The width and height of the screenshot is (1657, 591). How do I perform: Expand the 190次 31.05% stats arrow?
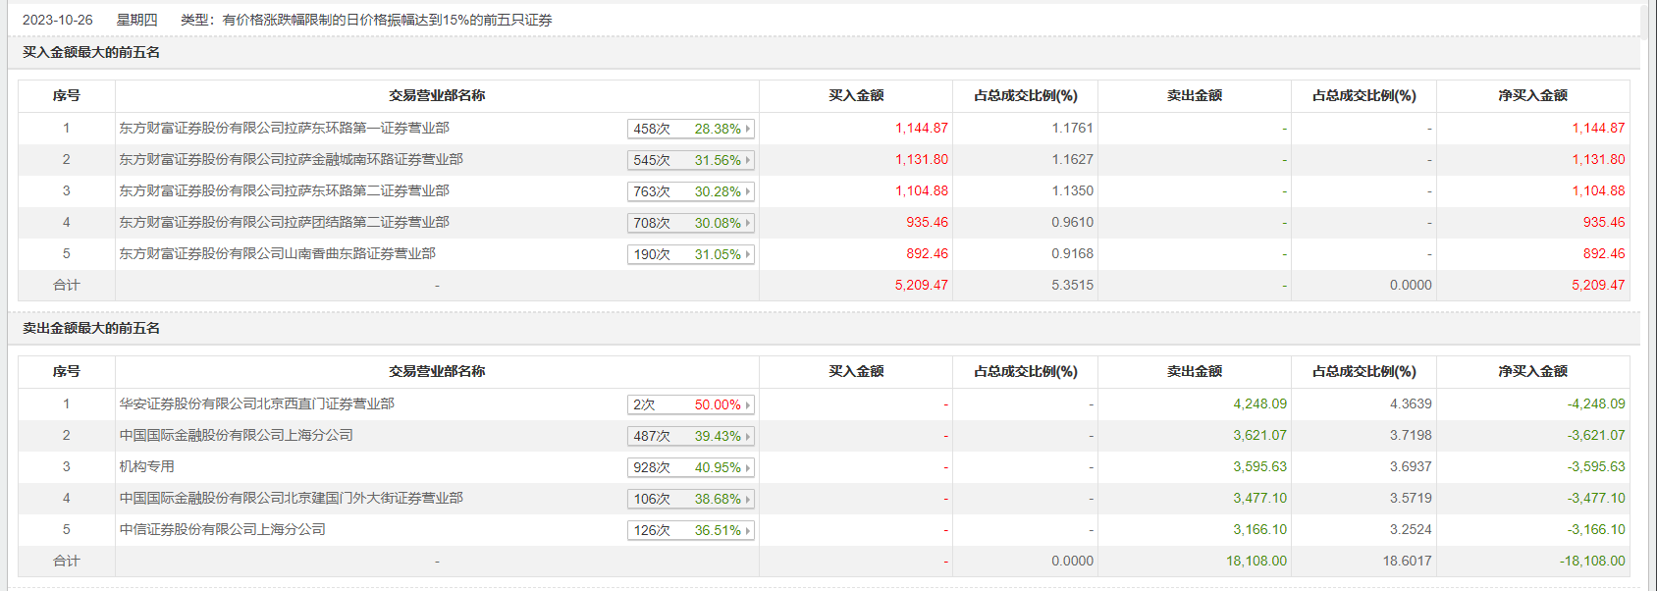tap(748, 254)
